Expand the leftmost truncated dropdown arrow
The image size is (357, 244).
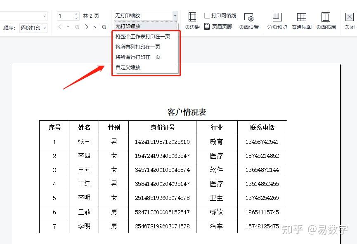tap(45, 16)
